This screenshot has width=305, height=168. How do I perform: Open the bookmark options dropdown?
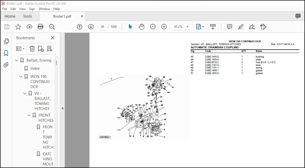pyautogui.click(x=20, y=49)
